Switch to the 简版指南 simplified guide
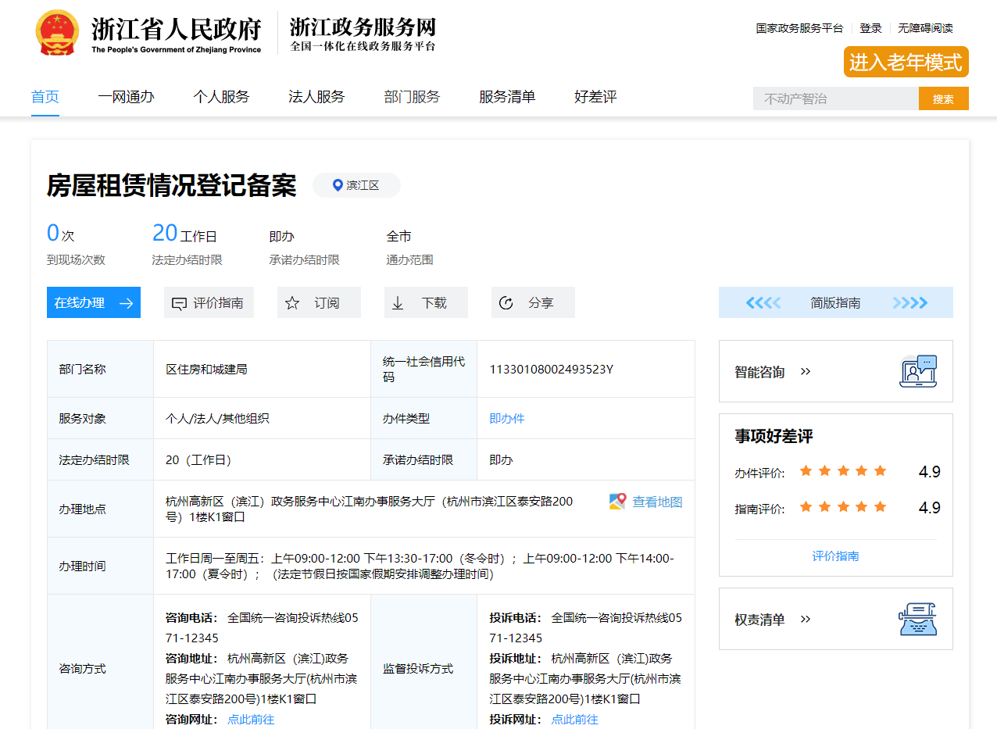Image resolution: width=997 pixels, height=729 pixels. coord(835,303)
